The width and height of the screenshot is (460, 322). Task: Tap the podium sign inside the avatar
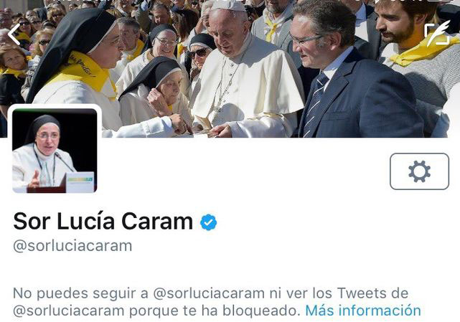click(x=80, y=182)
